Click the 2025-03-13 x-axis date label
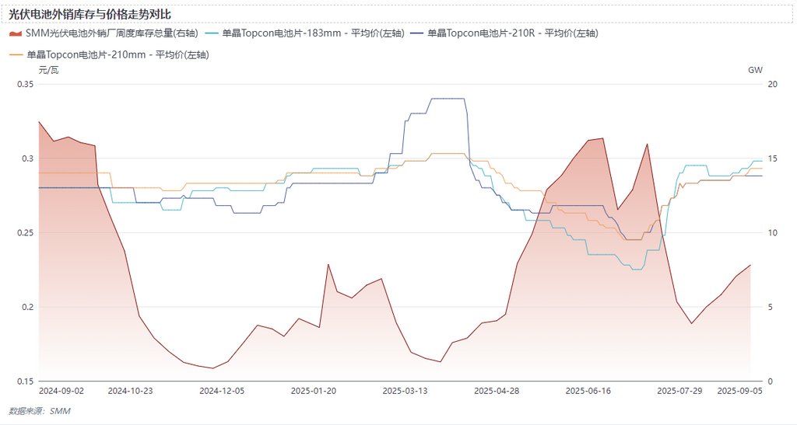This screenshot has width=797, height=425. pyautogui.click(x=405, y=391)
